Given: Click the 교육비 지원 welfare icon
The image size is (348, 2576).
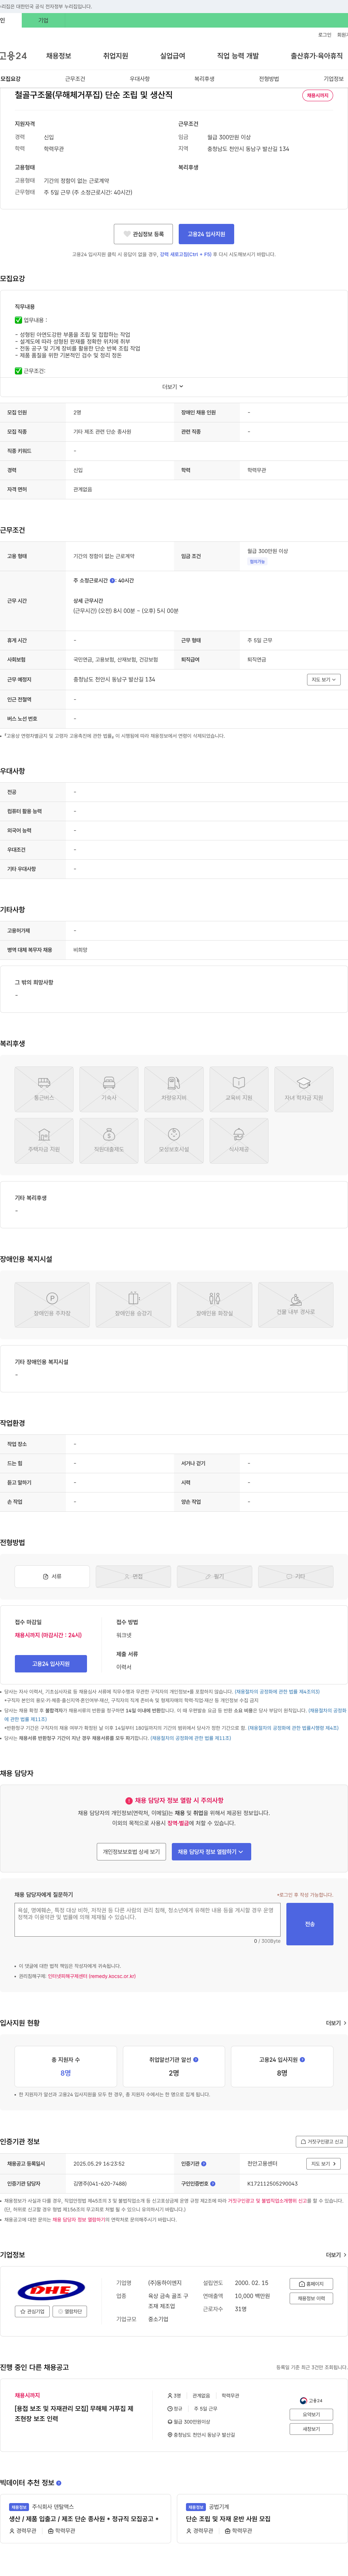Looking at the screenshot, I should 239,1089.
